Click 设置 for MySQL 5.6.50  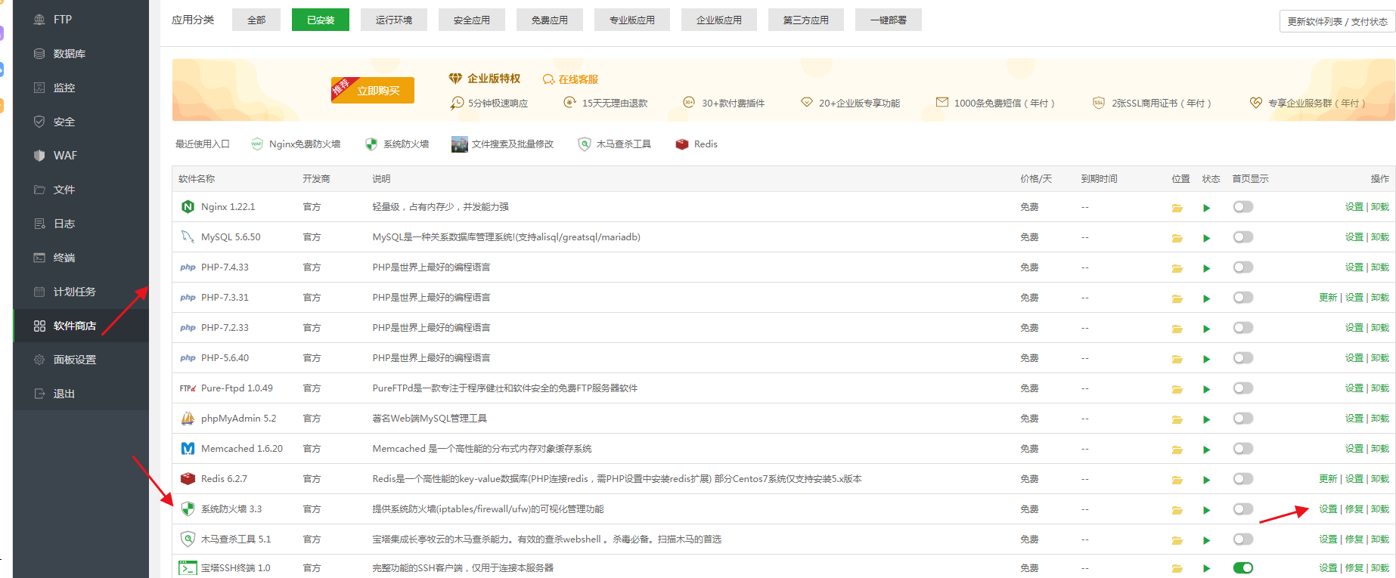[1354, 237]
